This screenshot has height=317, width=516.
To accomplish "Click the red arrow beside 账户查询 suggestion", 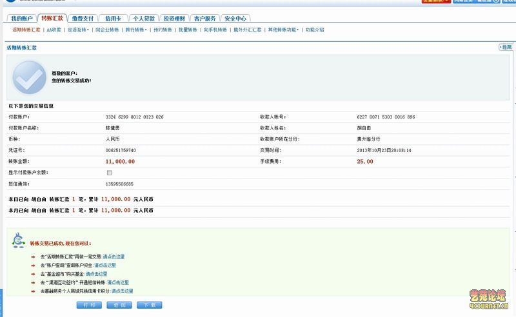I will click(x=32, y=265).
